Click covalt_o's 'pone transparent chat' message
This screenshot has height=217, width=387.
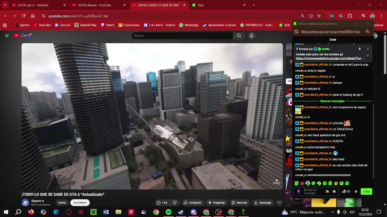click(x=315, y=147)
